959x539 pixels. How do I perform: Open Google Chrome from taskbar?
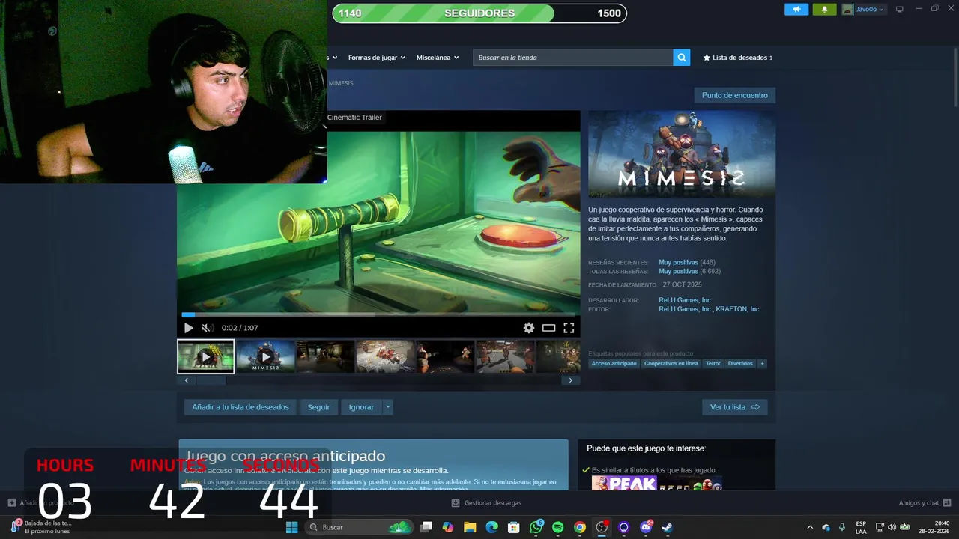pyautogui.click(x=580, y=527)
